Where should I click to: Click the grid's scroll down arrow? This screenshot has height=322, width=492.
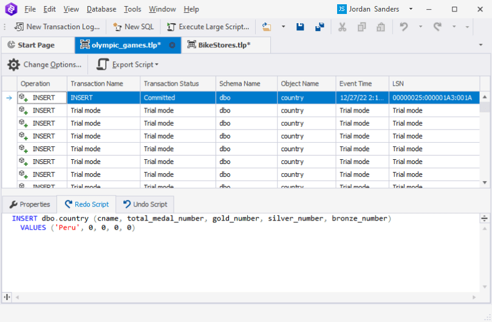coord(485,183)
